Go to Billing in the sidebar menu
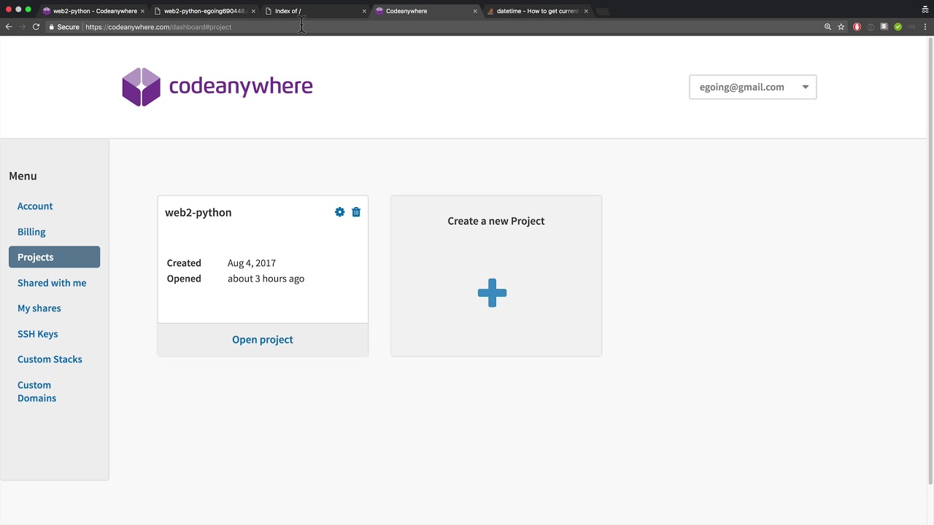The width and height of the screenshot is (934, 525). 31,232
